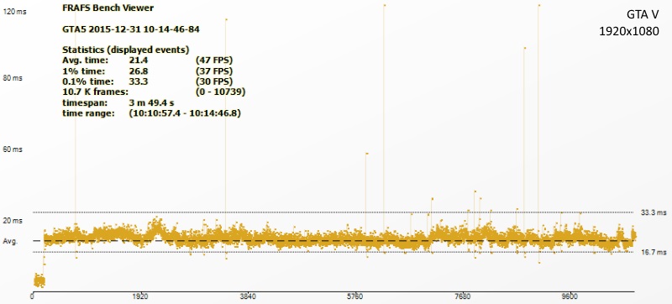The image size is (672, 304).
Task: Click the timespan 3 m 49.4 s
Action: pyautogui.click(x=118, y=103)
